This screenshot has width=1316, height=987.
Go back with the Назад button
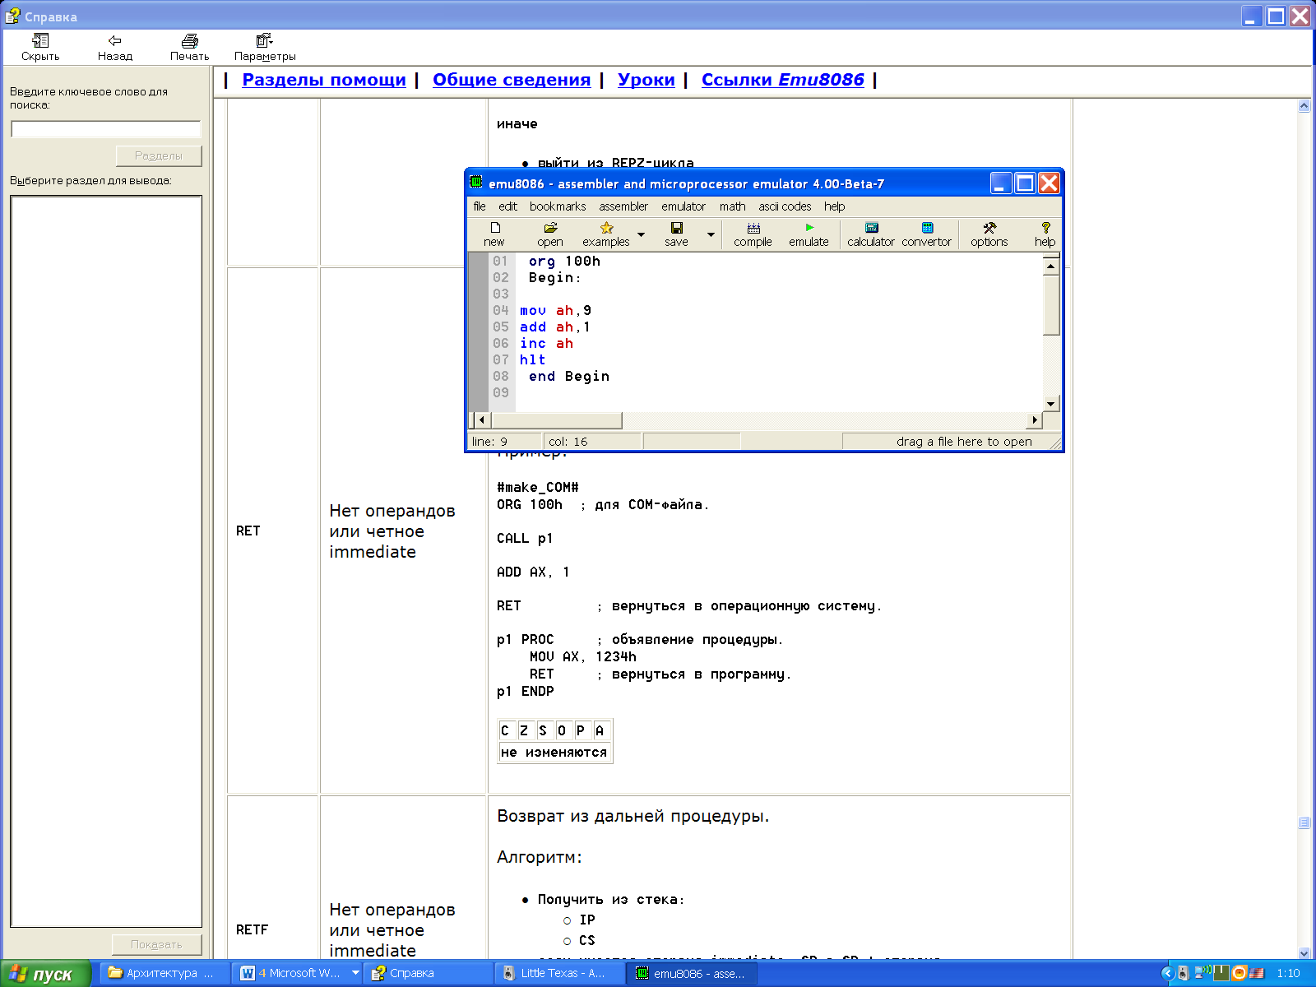pyautogui.click(x=115, y=48)
